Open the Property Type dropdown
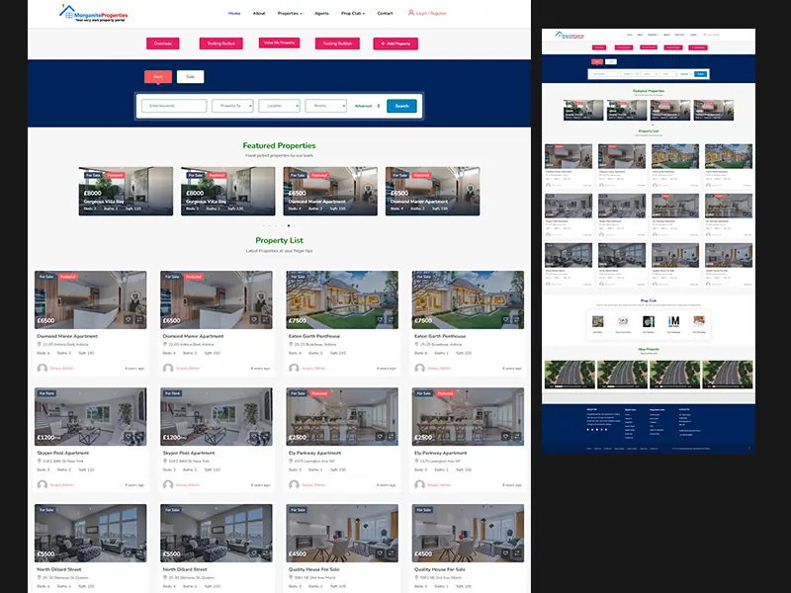 tap(232, 106)
